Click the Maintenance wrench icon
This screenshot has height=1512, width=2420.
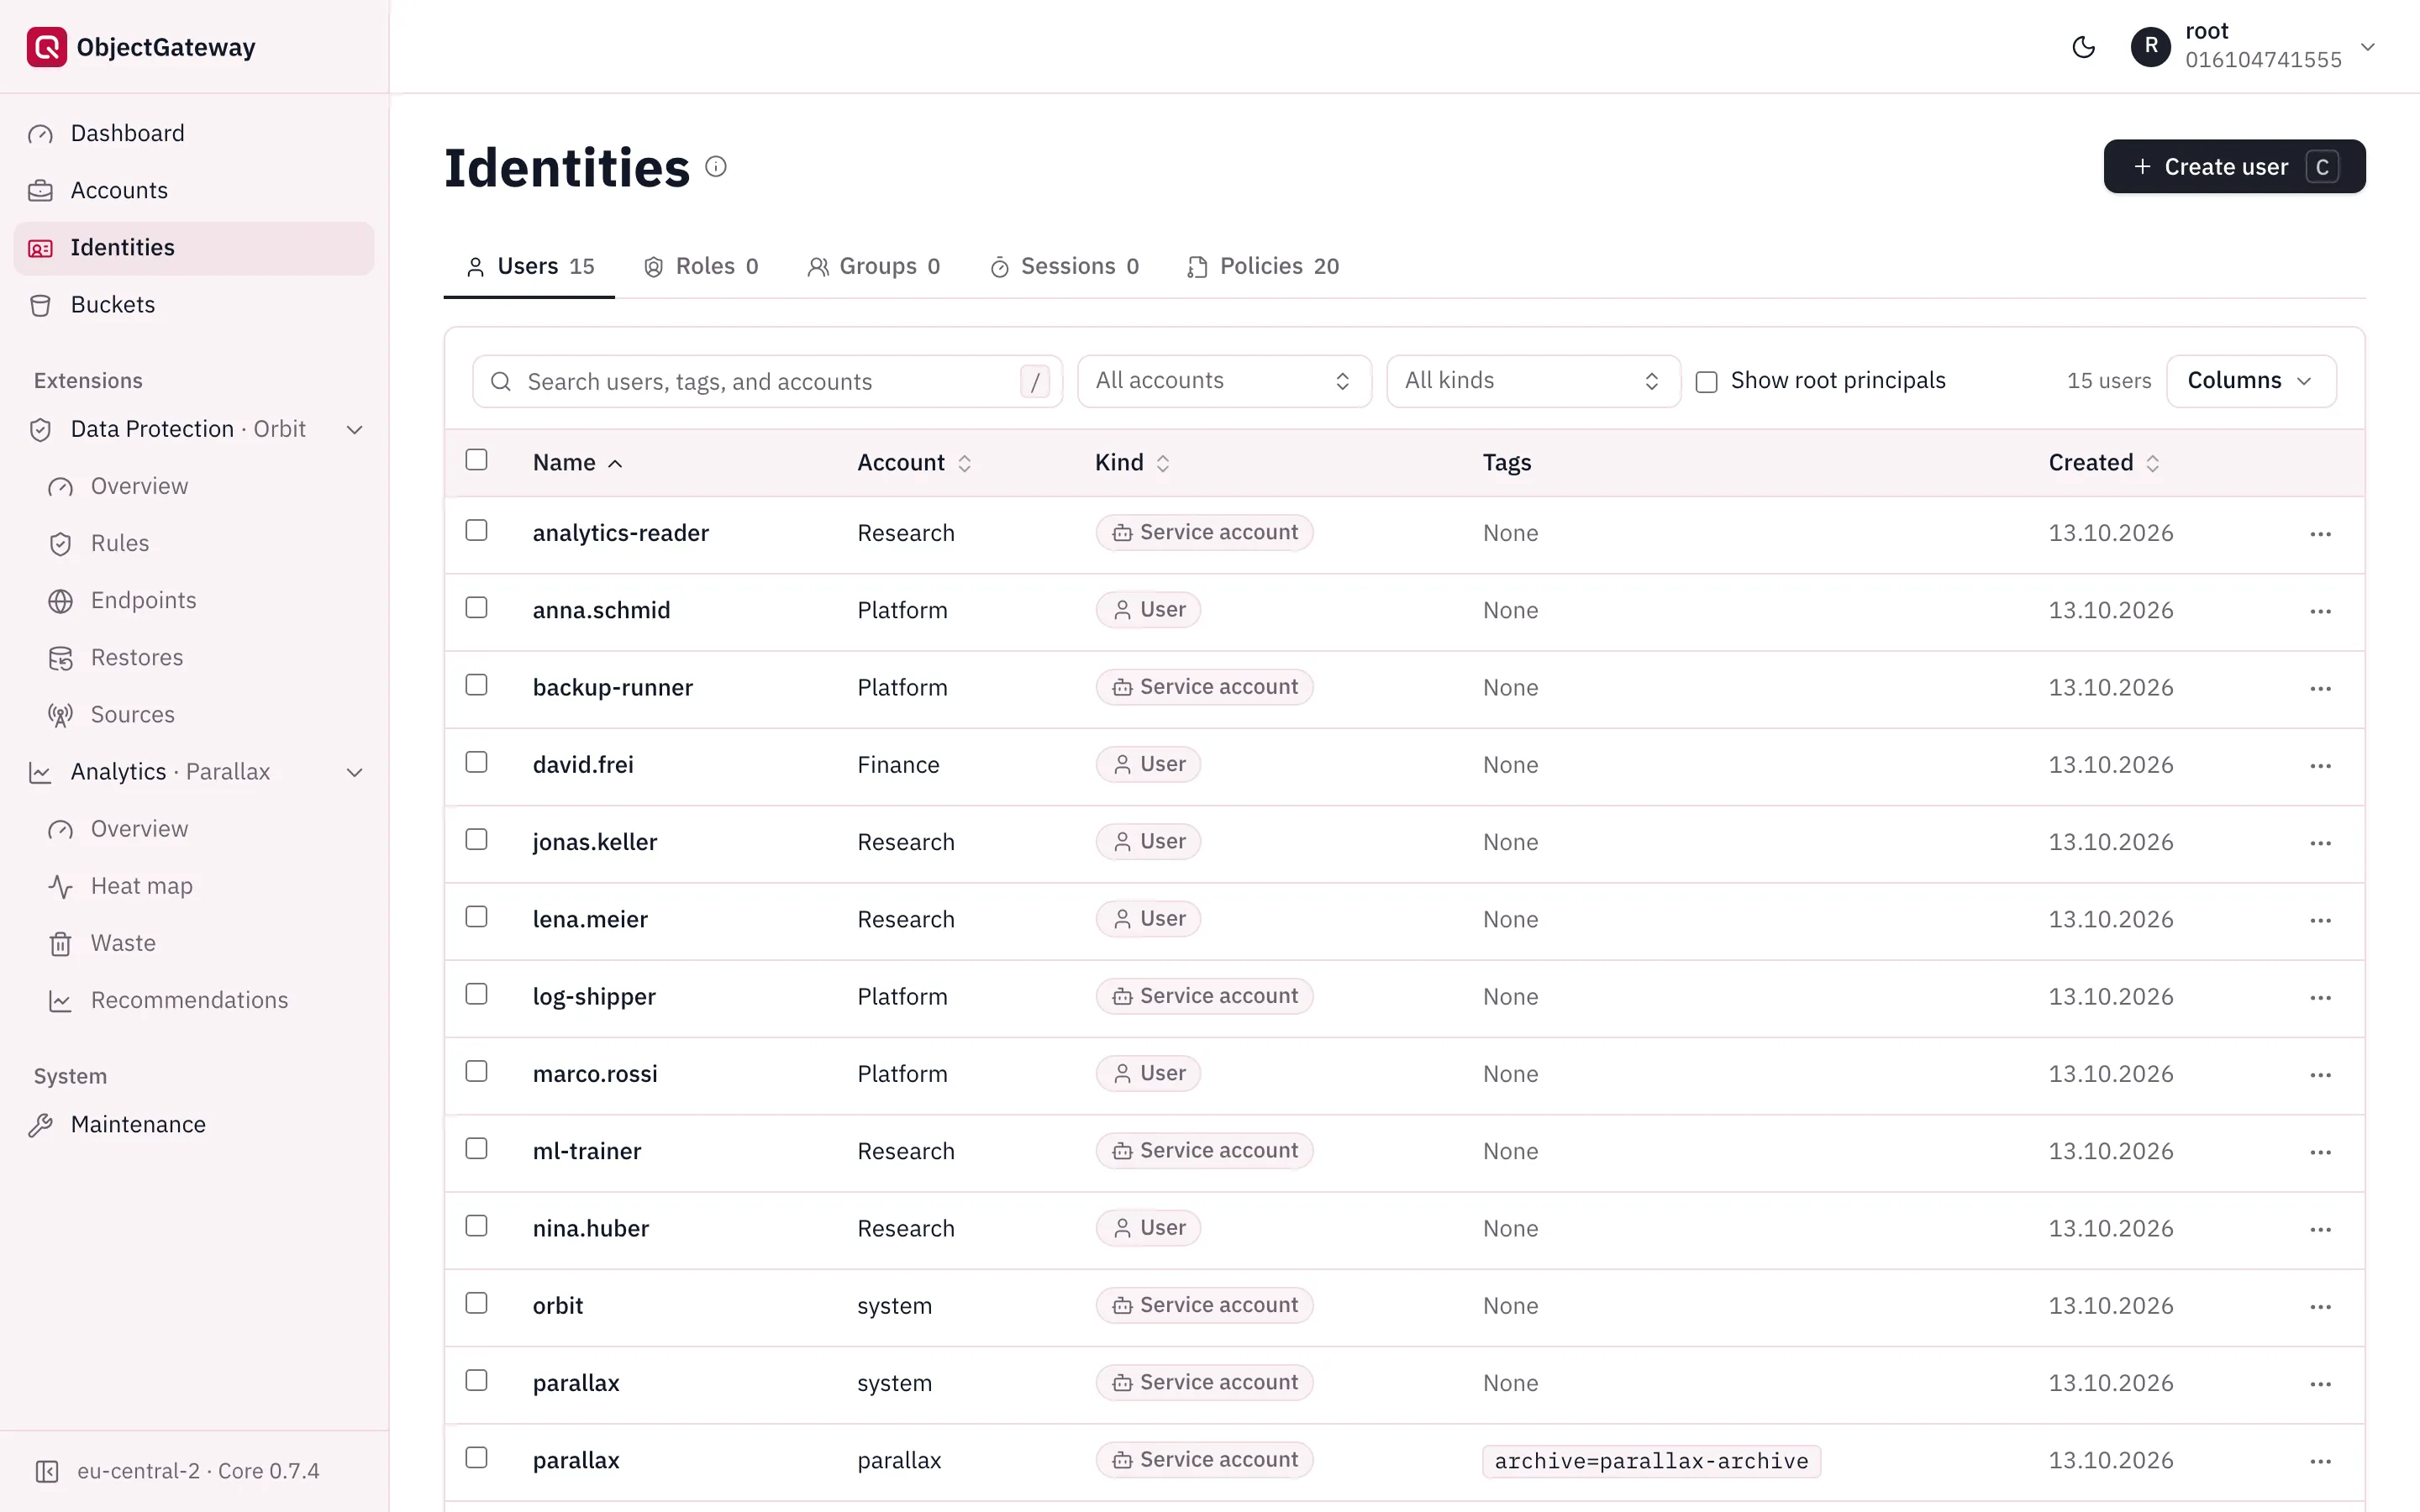pos(40,1125)
